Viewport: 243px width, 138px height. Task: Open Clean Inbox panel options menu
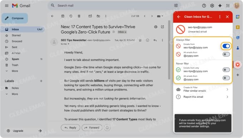220,17
